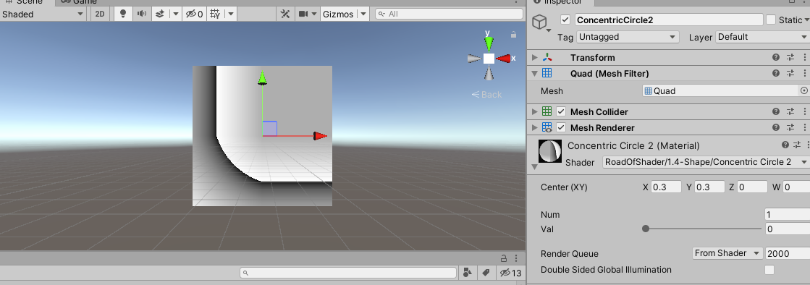Open the component tools wrench icon
The image size is (810, 285).
[284, 14]
